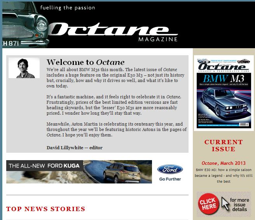The width and height of the screenshot is (255, 220).
Task: Click the 'David Lillywhite — editor' signature
Action: (x=75, y=148)
